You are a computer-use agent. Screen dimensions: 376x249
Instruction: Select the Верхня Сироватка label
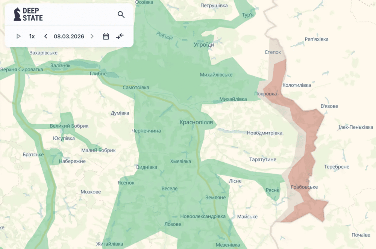pyautogui.click(x=21, y=70)
